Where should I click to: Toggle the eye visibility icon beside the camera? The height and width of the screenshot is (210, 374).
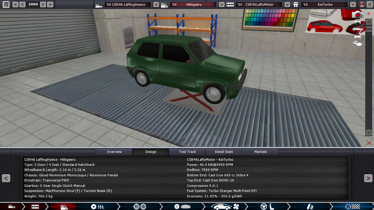[369, 14]
